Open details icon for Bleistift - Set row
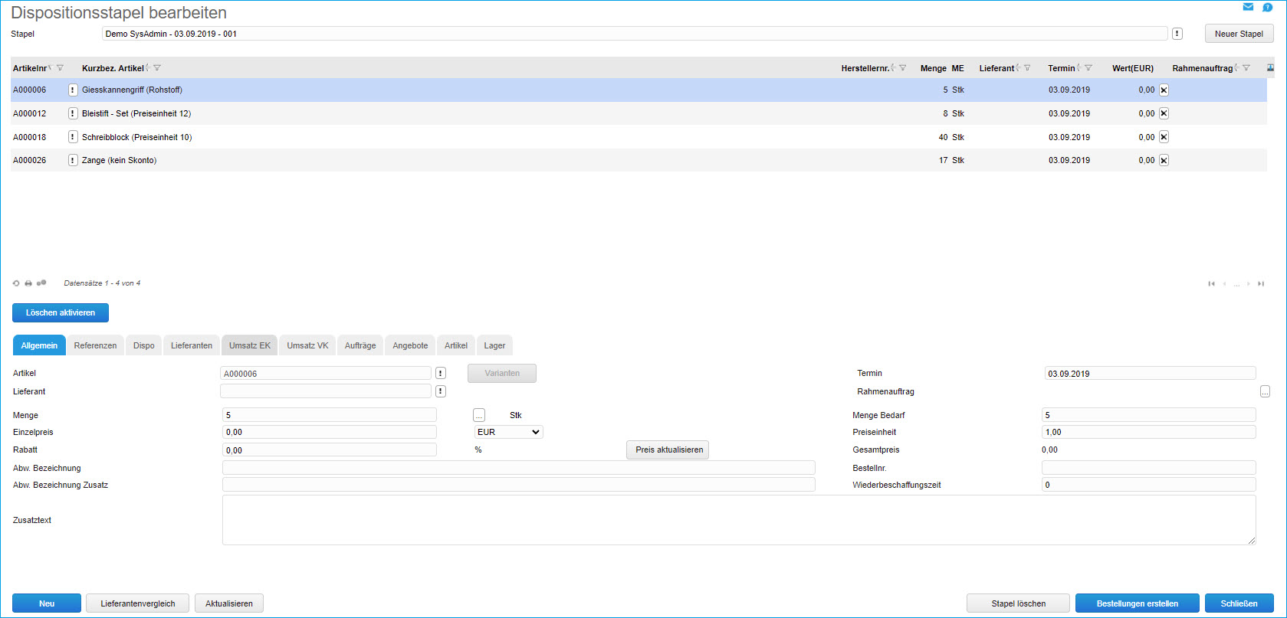1287x618 pixels. [73, 113]
